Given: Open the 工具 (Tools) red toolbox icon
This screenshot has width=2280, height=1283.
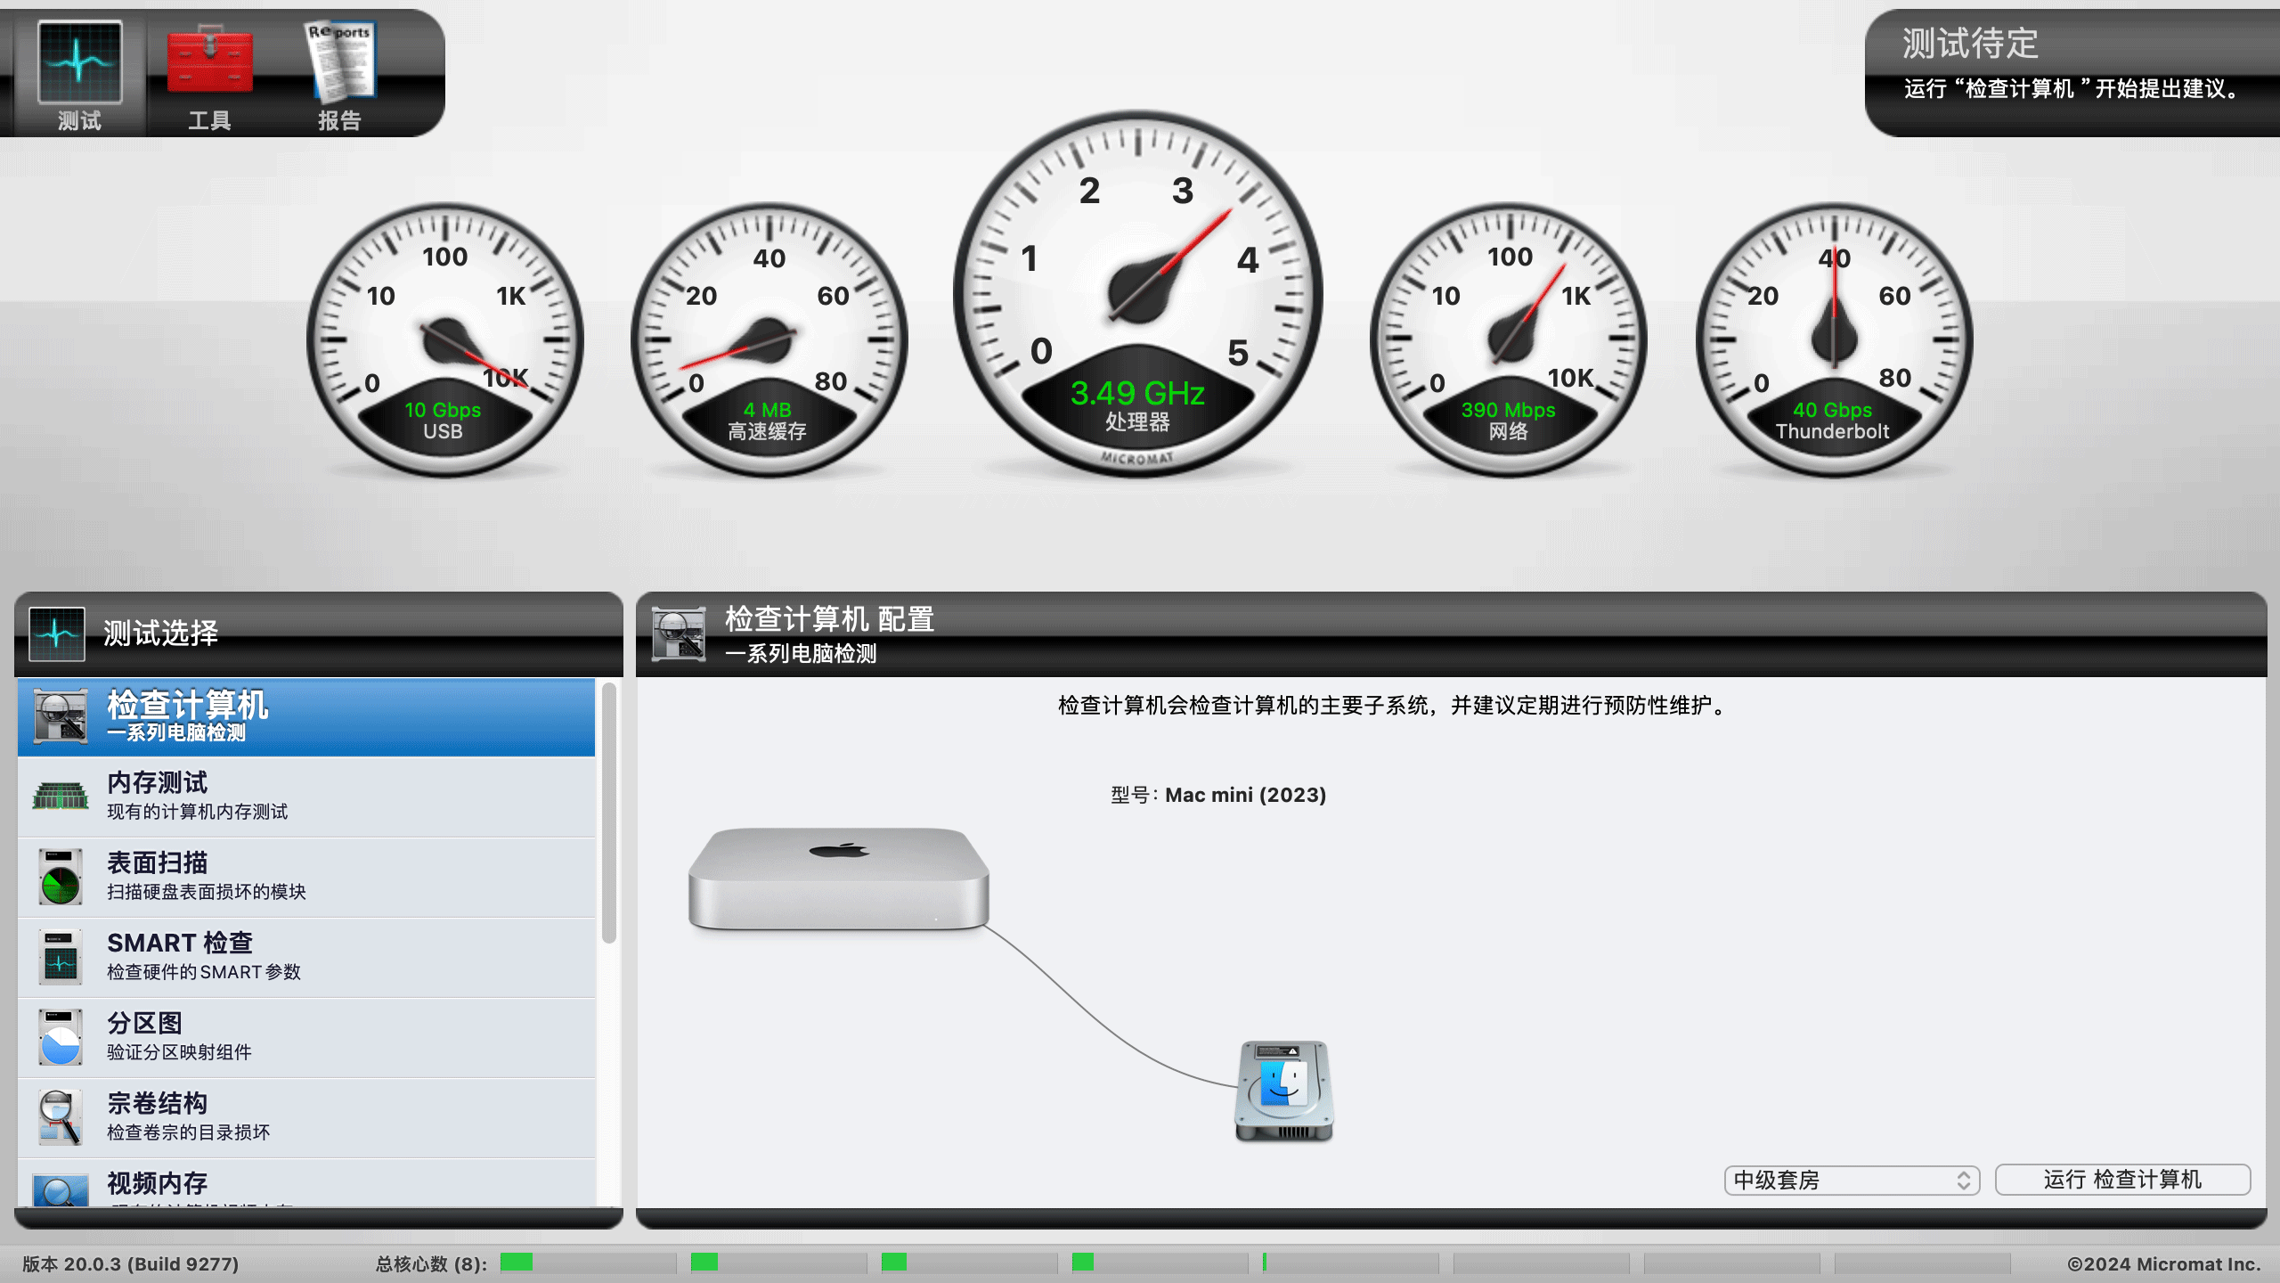Looking at the screenshot, I should (209, 64).
